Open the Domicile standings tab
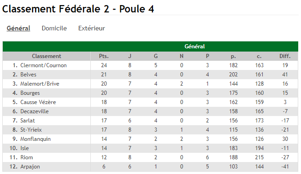 coord(54,29)
